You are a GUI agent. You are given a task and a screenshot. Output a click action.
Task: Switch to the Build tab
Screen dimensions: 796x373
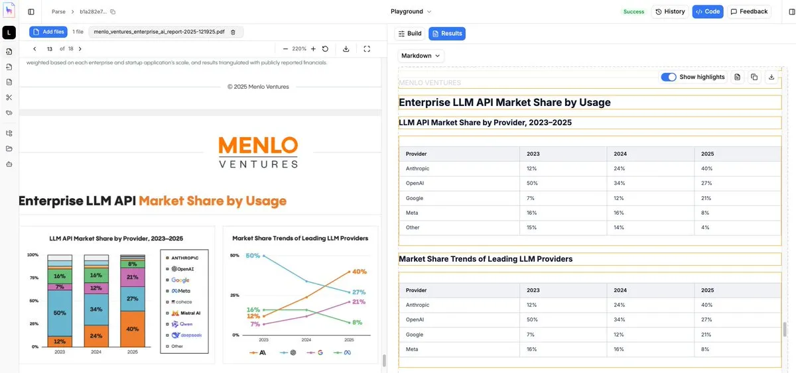409,34
